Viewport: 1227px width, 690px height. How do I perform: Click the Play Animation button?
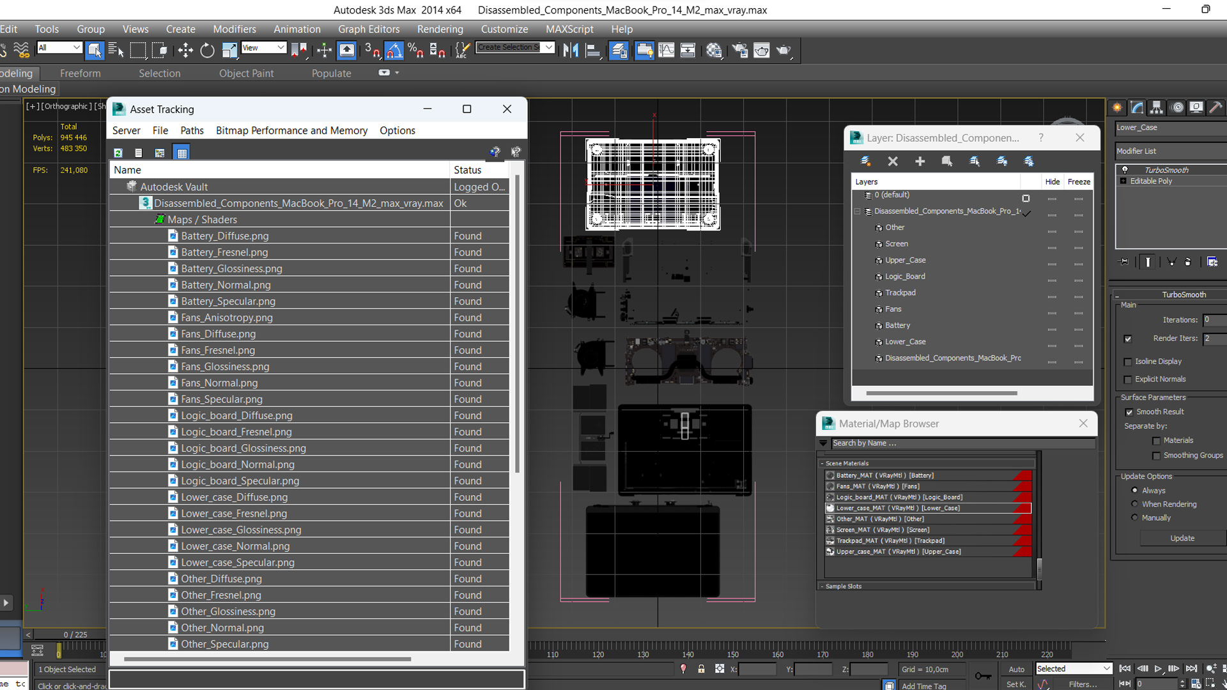tap(1157, 669)
